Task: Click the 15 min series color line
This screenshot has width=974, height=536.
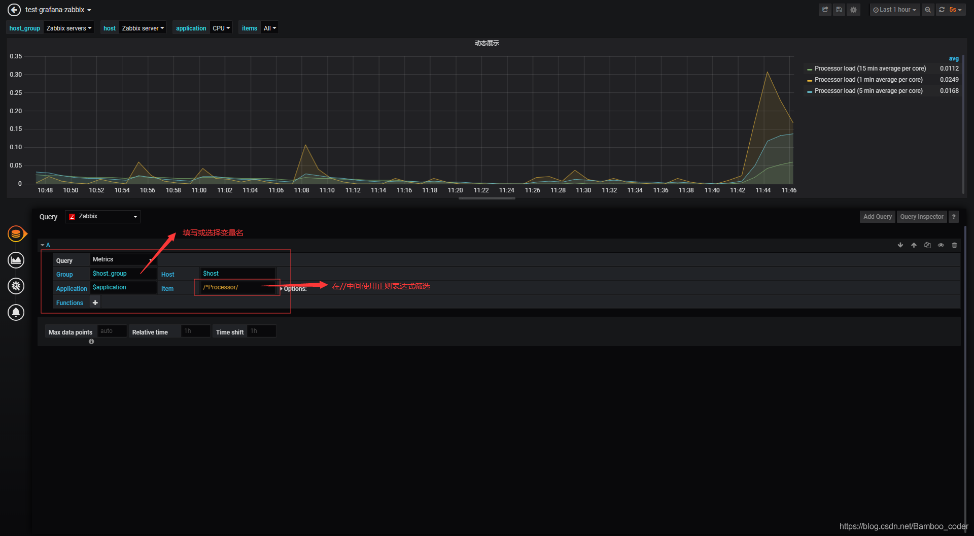Action: [x=810, y=69]
